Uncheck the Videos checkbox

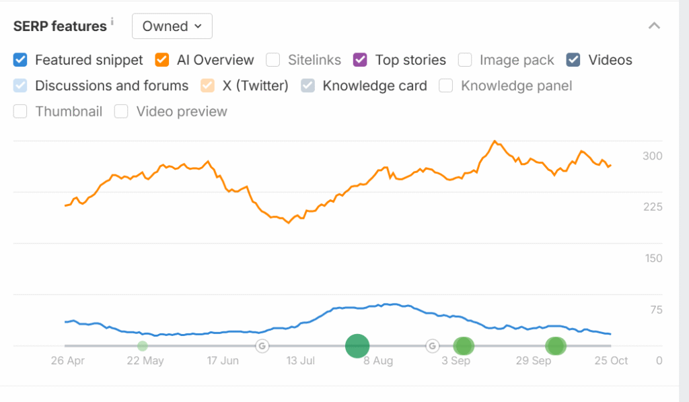point(574,60)
